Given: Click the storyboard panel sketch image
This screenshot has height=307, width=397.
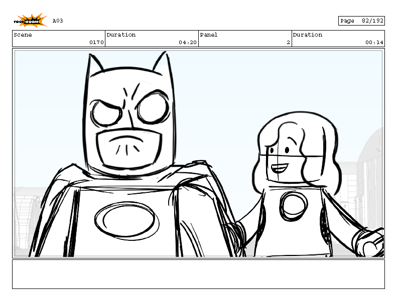Looking at the screenshot, I should (199, 153).
